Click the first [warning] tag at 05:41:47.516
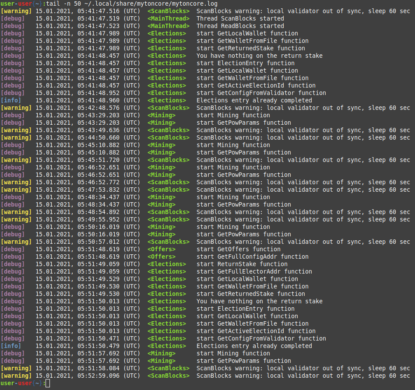Viewport: 415px width, 390px height. 16,11
